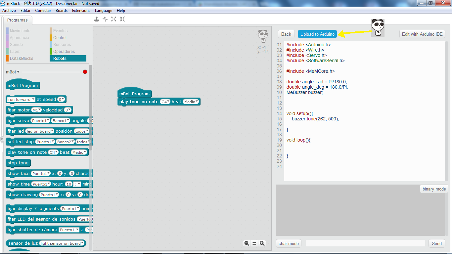The width and height of the screenshot is (452, 254).
Task: Select the Programas tab
Action: click(18, 20)
